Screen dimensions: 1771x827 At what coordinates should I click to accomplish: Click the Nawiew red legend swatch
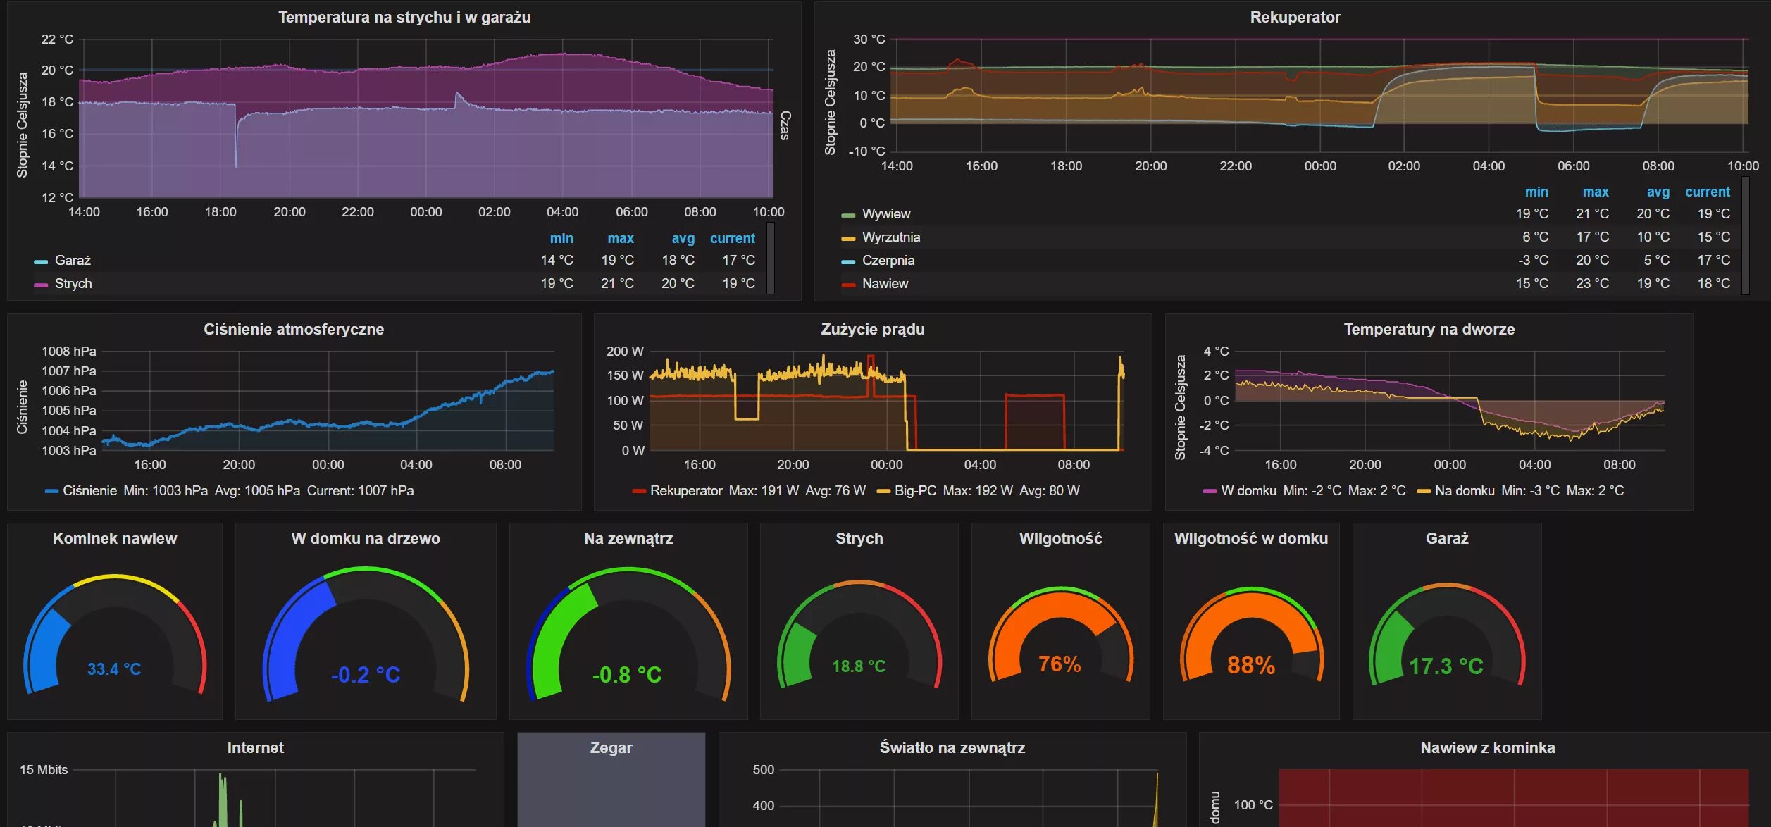(848, 285)
